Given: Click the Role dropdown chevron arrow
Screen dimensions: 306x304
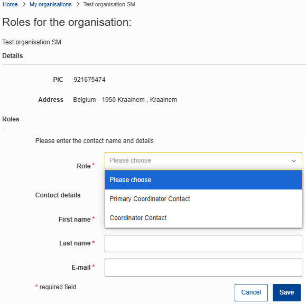Looking at the screenshot, I should coord(294,161).
